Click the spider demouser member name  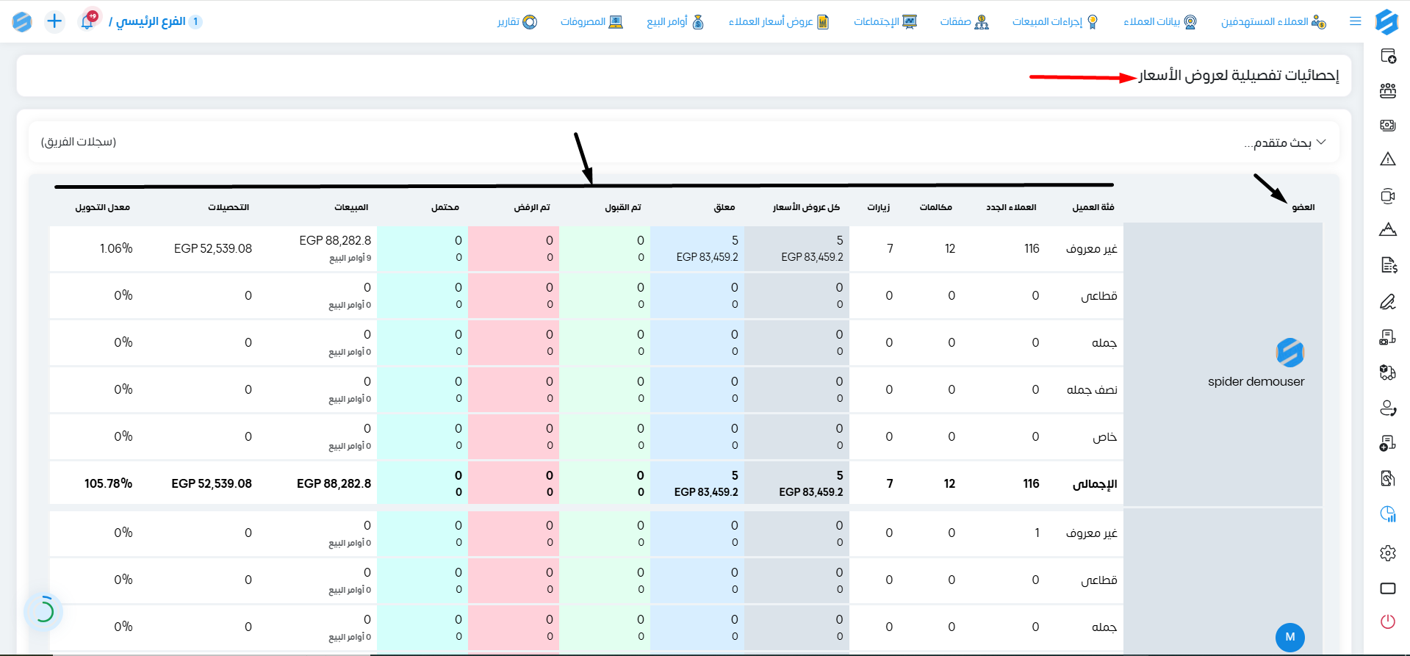(1256, 381)
